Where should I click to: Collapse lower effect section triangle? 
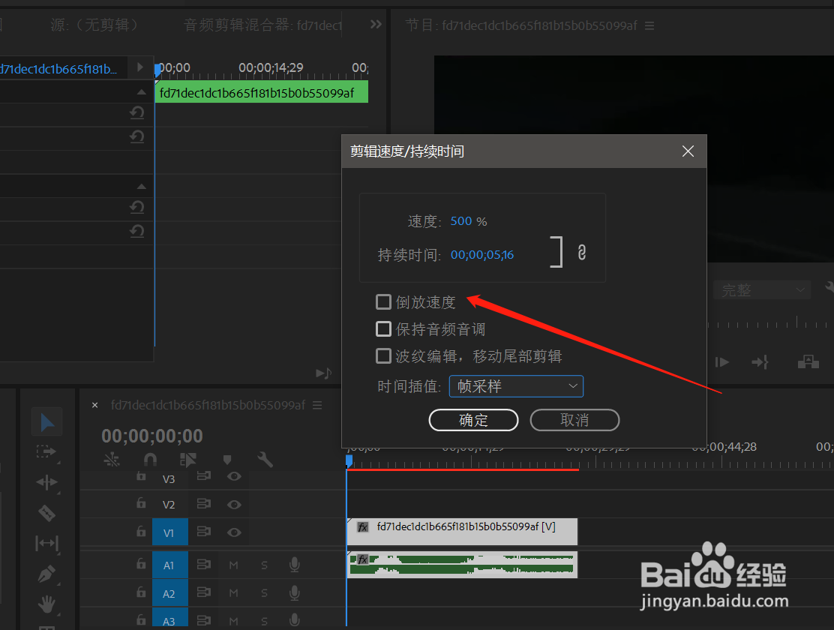[x=141, y=187]
